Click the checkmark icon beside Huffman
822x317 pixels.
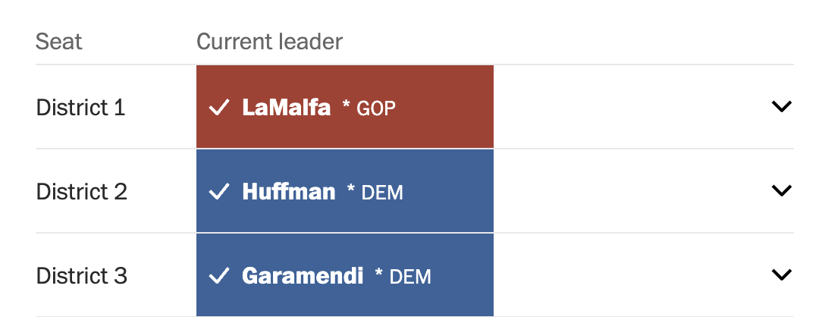pyautogui.click(x=219, y=192)
